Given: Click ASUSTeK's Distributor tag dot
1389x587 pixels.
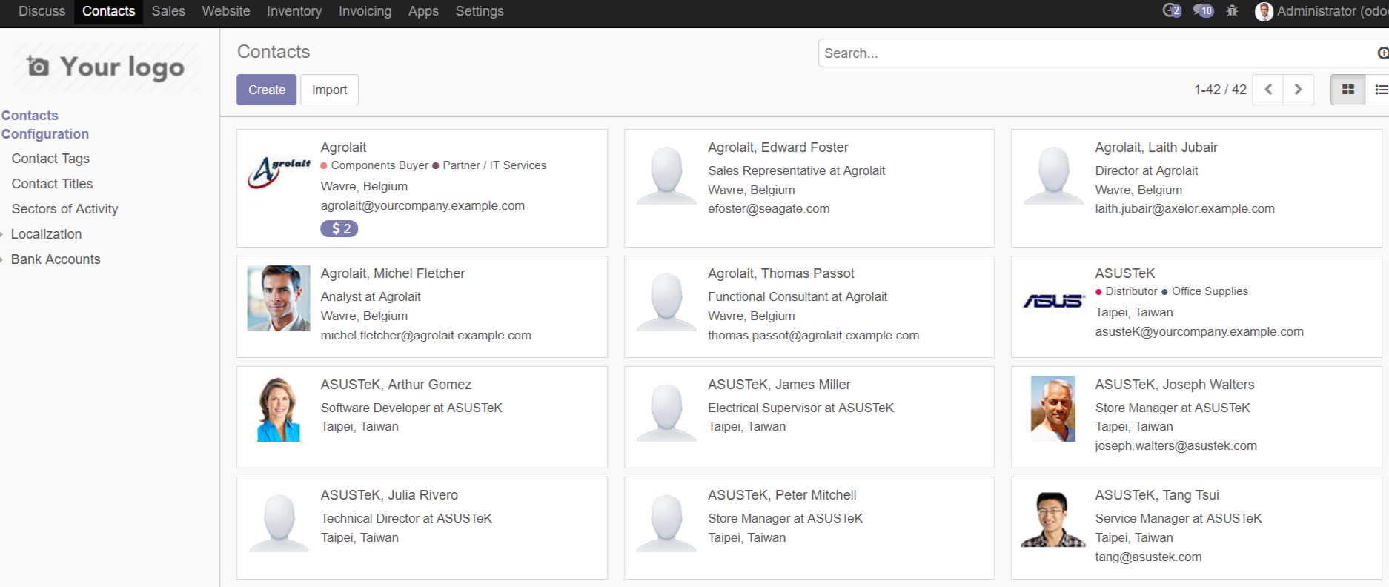Looking at the screenshot, I should (x=1098, y=292).
